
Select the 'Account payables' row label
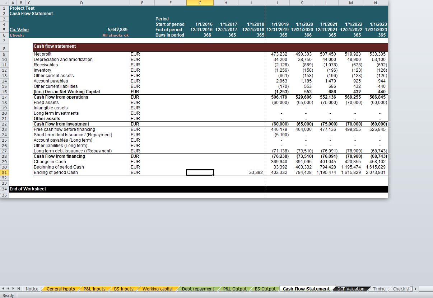pos(51,81)
